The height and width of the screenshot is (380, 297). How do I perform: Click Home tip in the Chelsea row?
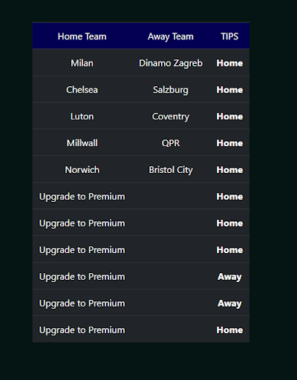point(229,90)
